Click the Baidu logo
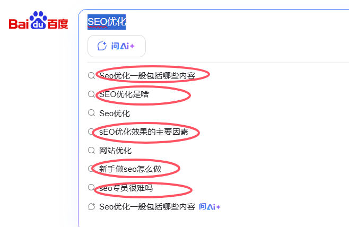Image resolution: width=349 pixels, height=227 pixels. tap(38, 23)
